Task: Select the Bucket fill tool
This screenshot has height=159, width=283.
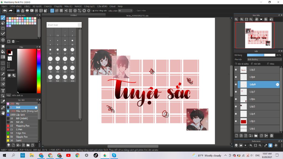Action: coord(3,52)
